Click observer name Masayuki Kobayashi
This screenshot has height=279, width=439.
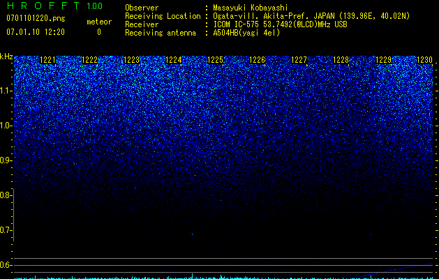click(251, 8)
